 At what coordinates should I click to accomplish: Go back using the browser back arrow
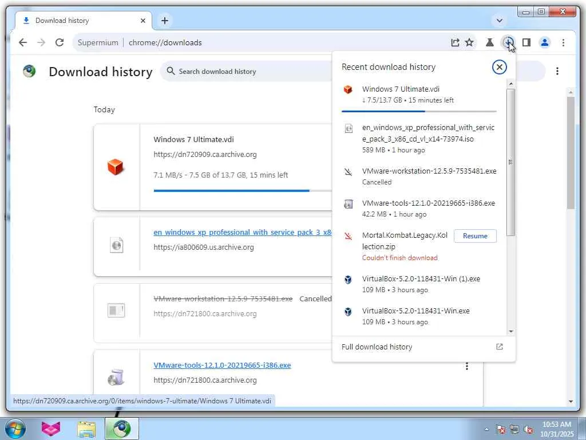(x=23, y=42)
